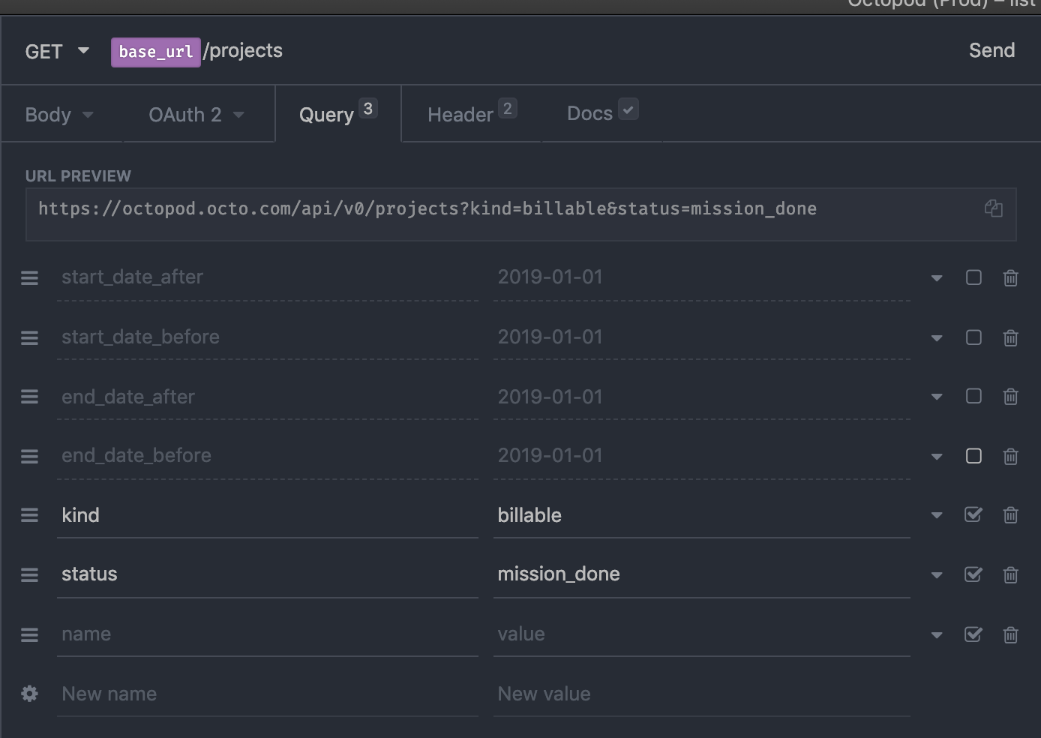This screenshot has width=1041, height=738.
Task: Click the base_url variable chip
Action: pos(155,52)
